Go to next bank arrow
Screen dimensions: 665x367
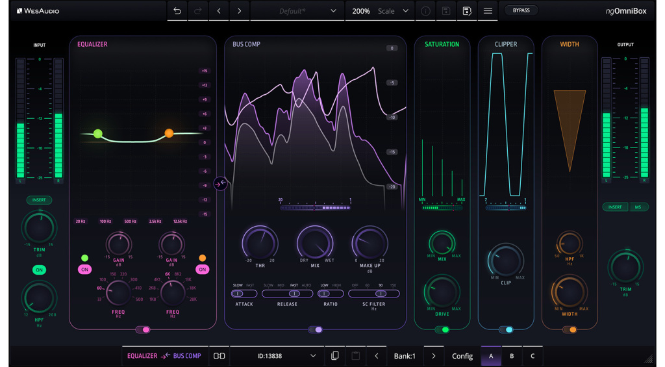point(433,356)
